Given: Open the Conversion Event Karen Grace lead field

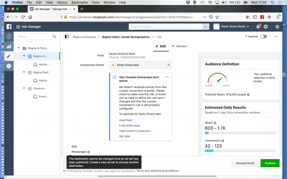Looking at the screenshot, I should pyautogui.click(x=140, y=65).
